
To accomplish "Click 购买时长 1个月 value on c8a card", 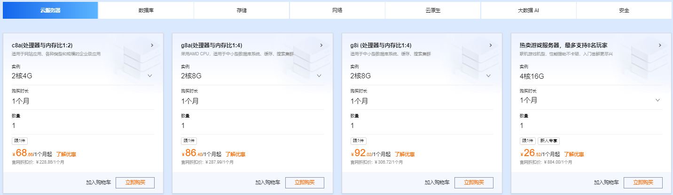I will (x=21, y=101).
